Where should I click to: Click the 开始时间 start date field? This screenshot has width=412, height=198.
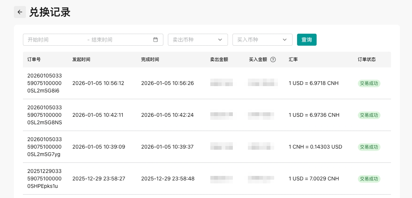(x=53, y=40)
